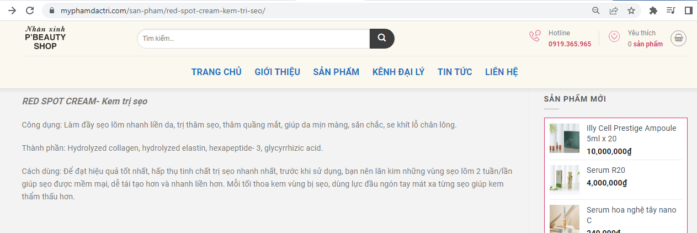Click the heart wishlist icon

tap(614, 37)
